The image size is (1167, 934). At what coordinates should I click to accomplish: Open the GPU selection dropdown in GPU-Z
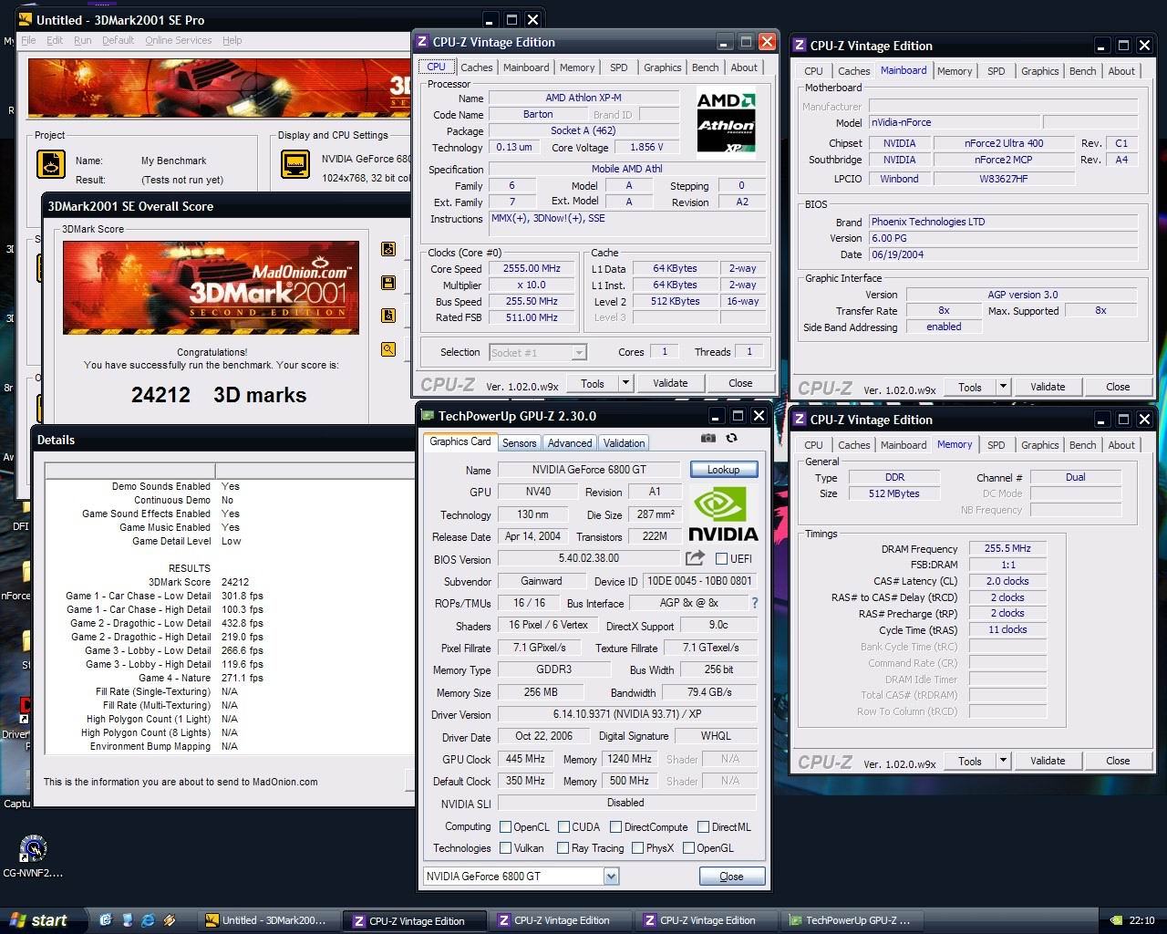(611, 877)
